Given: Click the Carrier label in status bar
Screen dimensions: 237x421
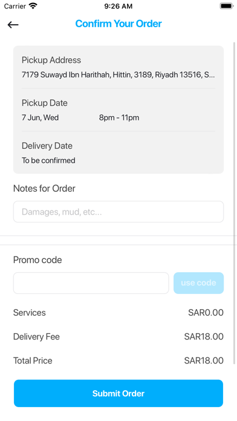Looking at the screenshot, I should [15, 6].
